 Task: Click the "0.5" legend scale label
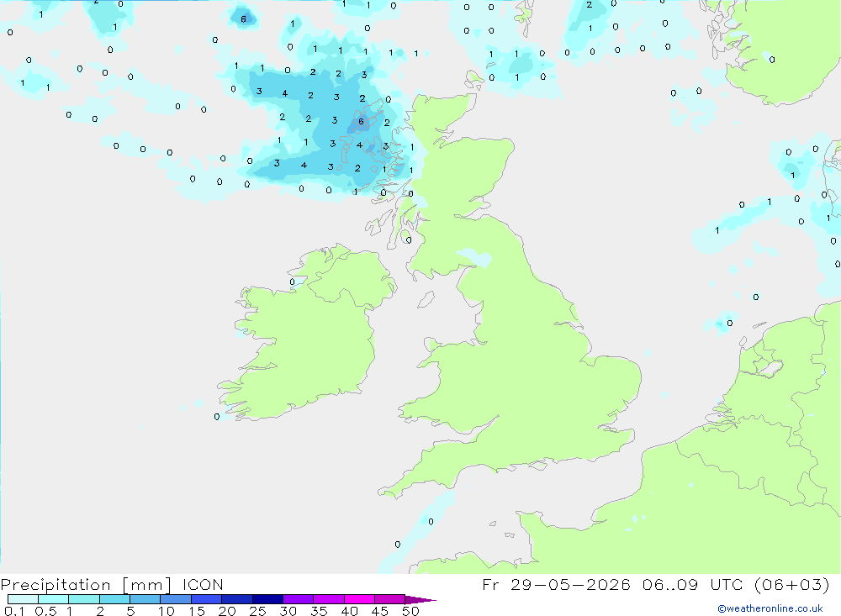45,611
